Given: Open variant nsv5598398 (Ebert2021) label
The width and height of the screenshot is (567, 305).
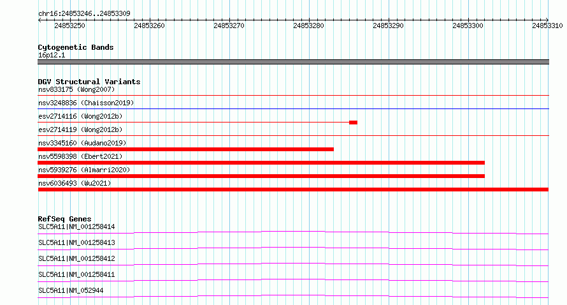Looking at the screenshot, I should (x=80, y=156).
